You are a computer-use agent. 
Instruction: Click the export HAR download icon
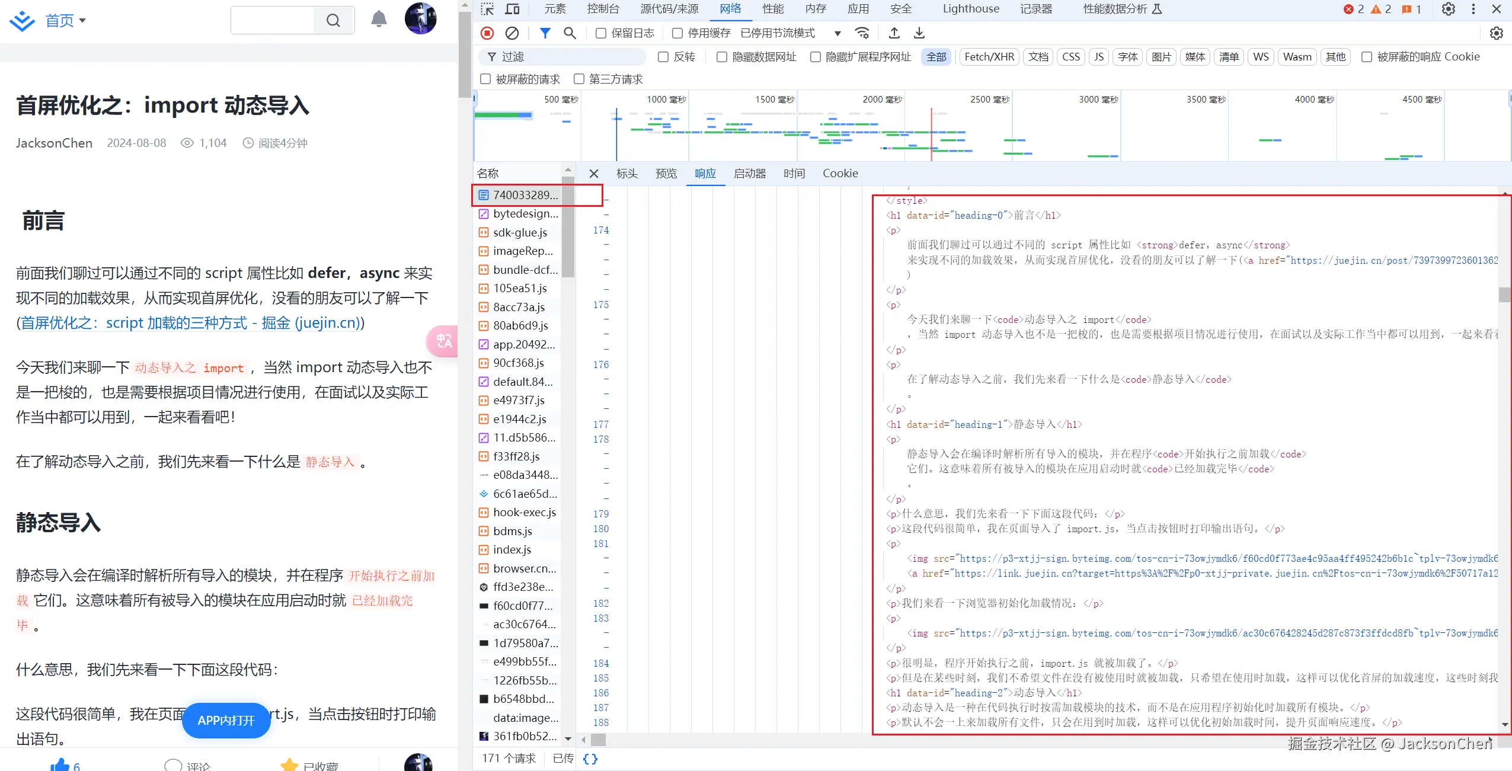[919, 33]
